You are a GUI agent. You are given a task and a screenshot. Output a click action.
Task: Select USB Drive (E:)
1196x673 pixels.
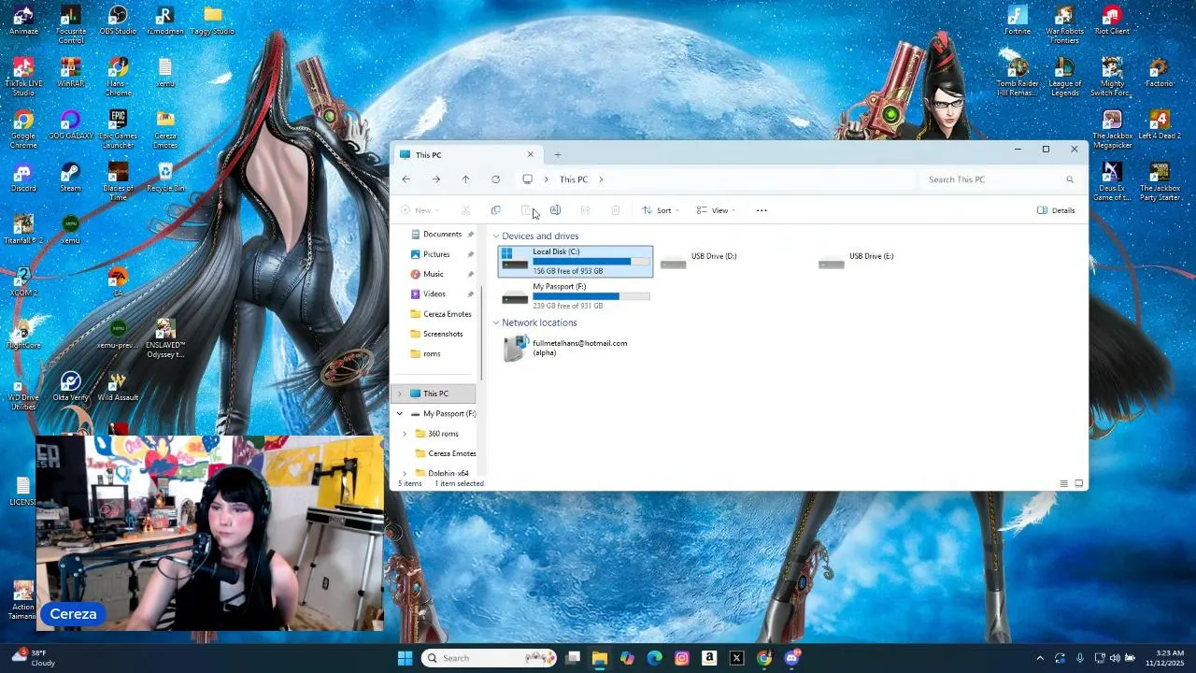pos(892,261)
